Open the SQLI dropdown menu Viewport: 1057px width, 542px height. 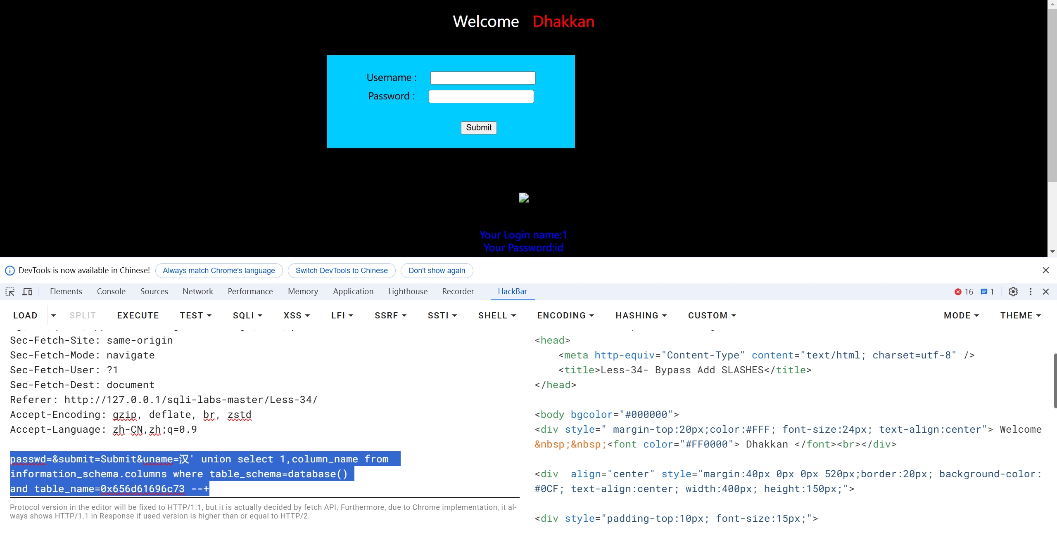247,316
